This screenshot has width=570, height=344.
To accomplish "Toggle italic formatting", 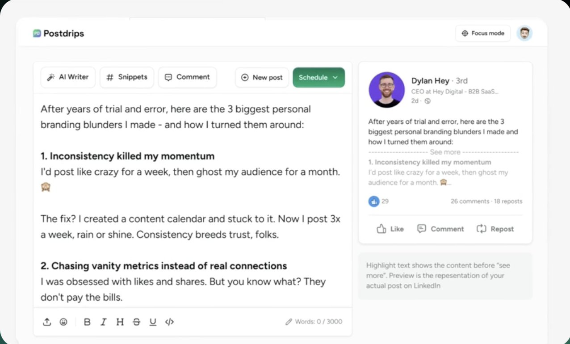I will [103, 321].
